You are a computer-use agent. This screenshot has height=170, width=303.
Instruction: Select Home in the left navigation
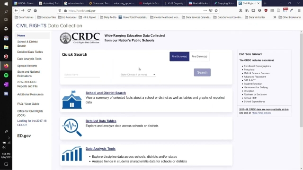[21, 35]
